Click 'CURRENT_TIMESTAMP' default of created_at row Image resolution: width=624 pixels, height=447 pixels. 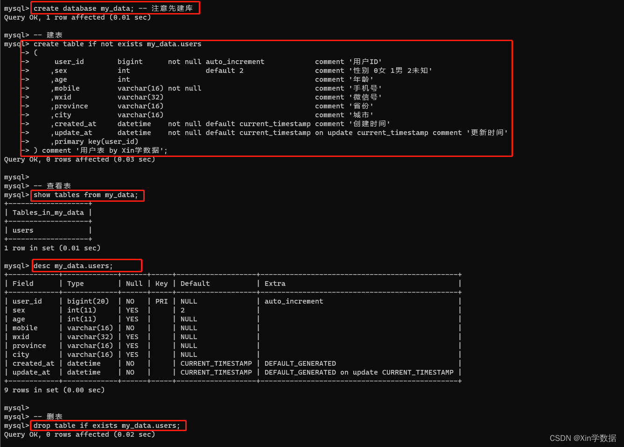(x=216, y=363)
